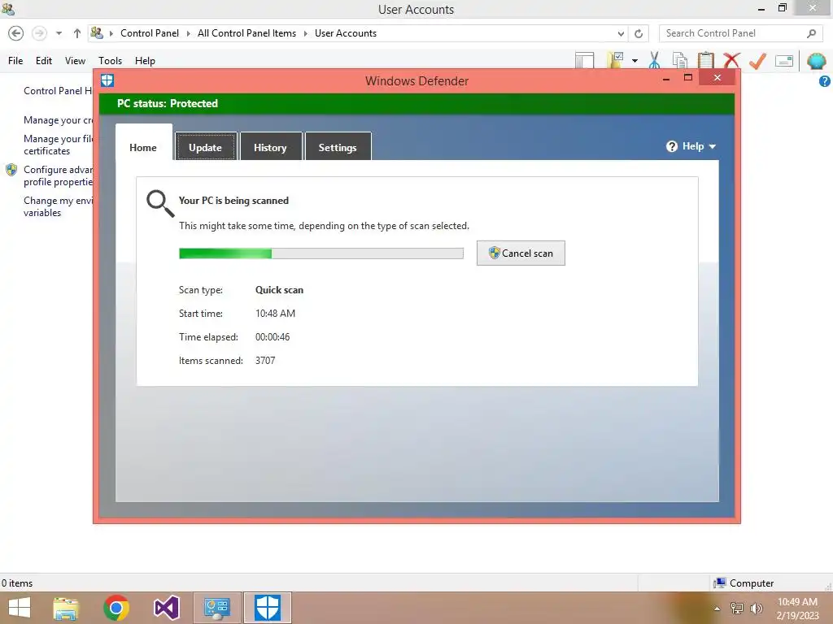The width and height of the screenshot is (833, 624).
Task: Click the layout pane icon in Control Panel toolbar
Action: 584,60
